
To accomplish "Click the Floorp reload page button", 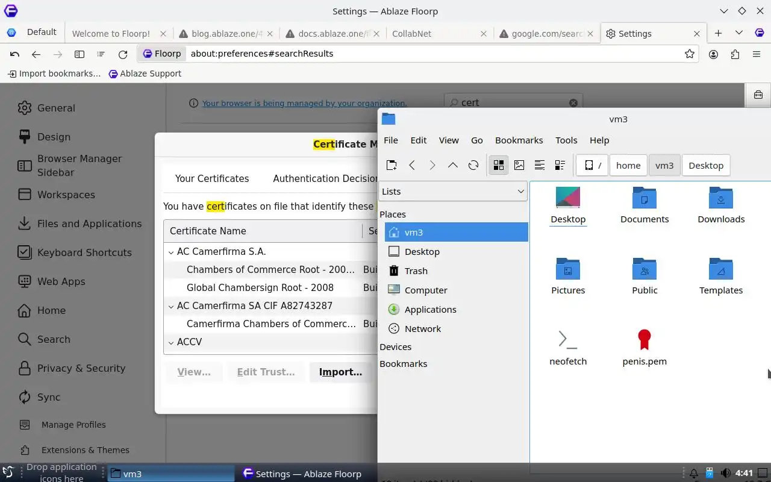I will pyautogui.click(x=123, y=54).
